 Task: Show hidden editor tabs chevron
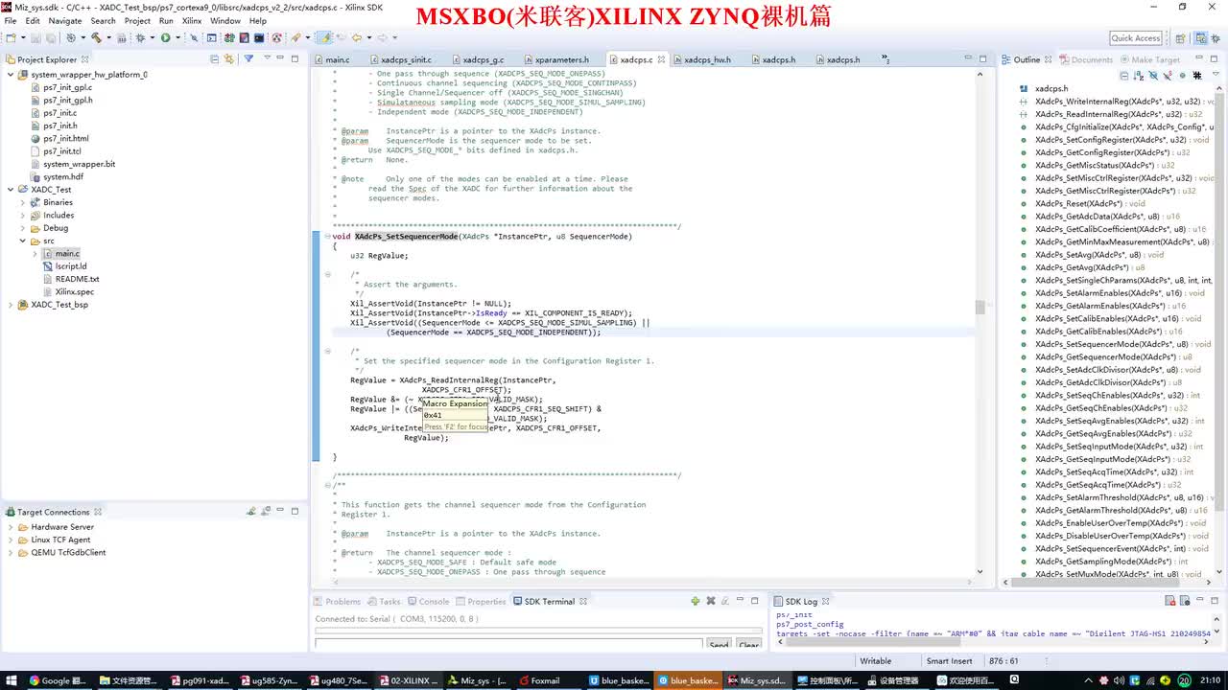click(884, 59)
